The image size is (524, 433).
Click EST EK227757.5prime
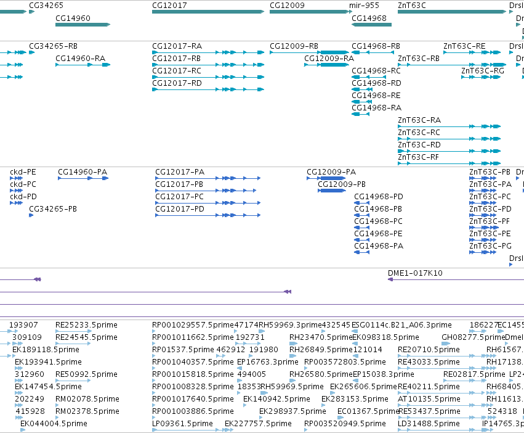(258, 424)
